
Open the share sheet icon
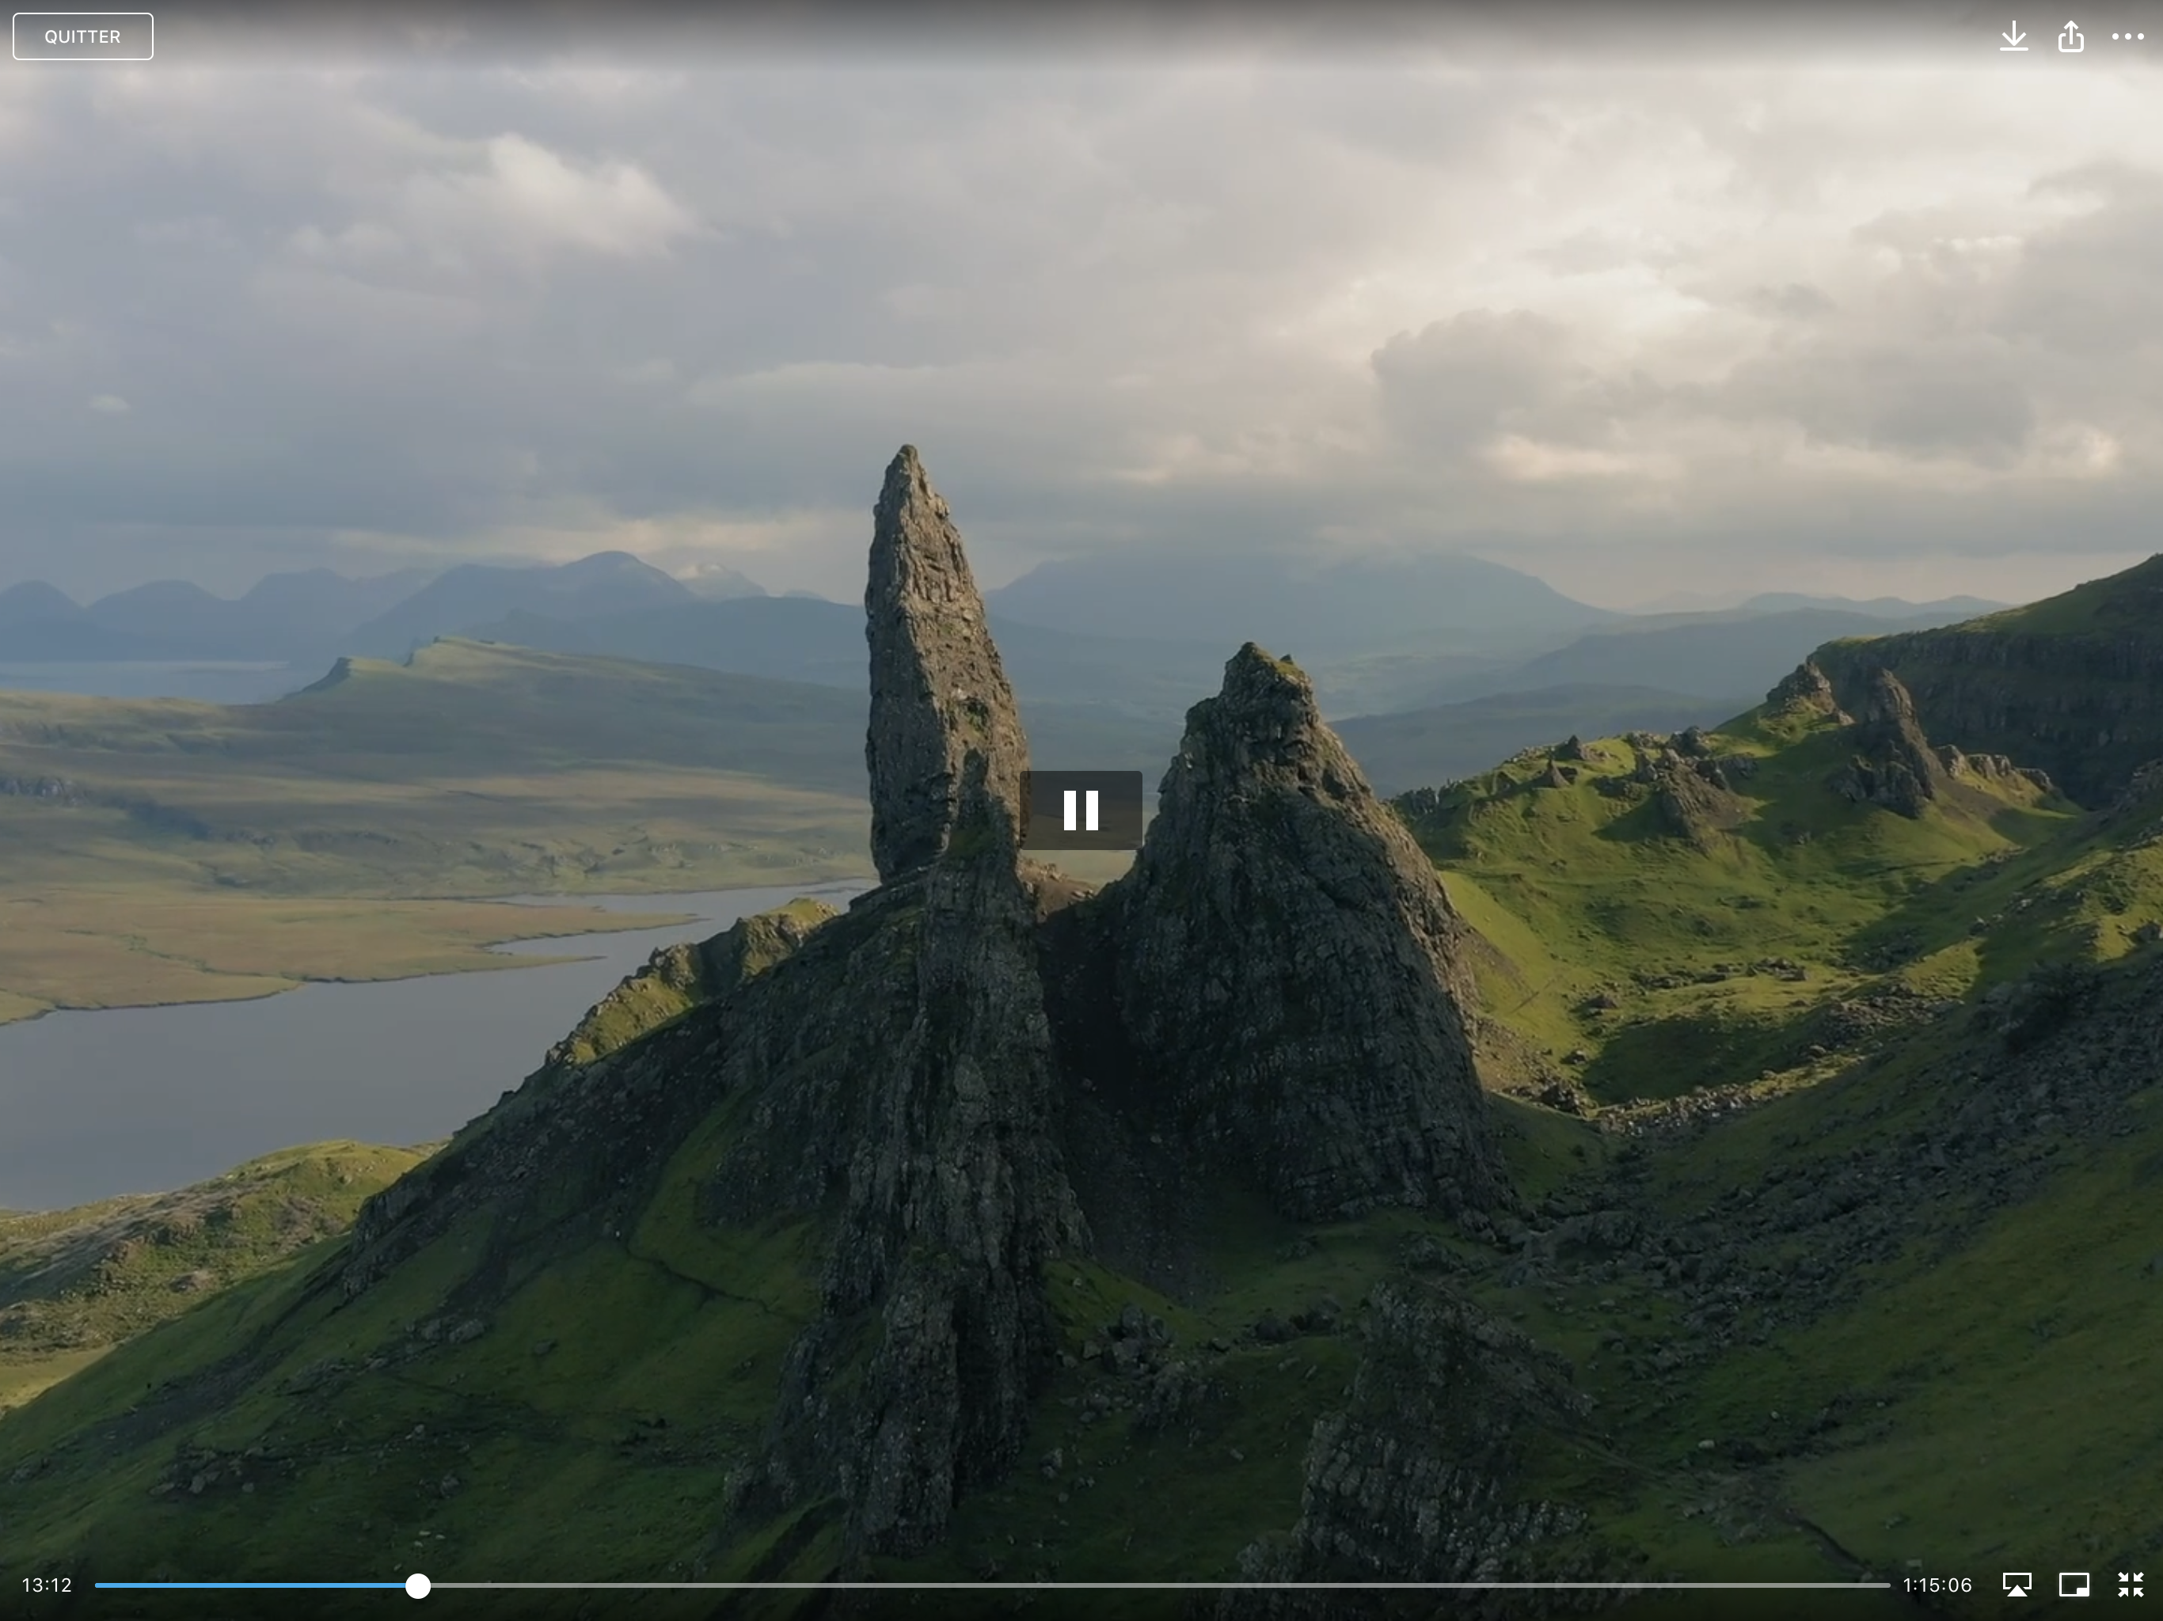click(x=2070, y=37)
